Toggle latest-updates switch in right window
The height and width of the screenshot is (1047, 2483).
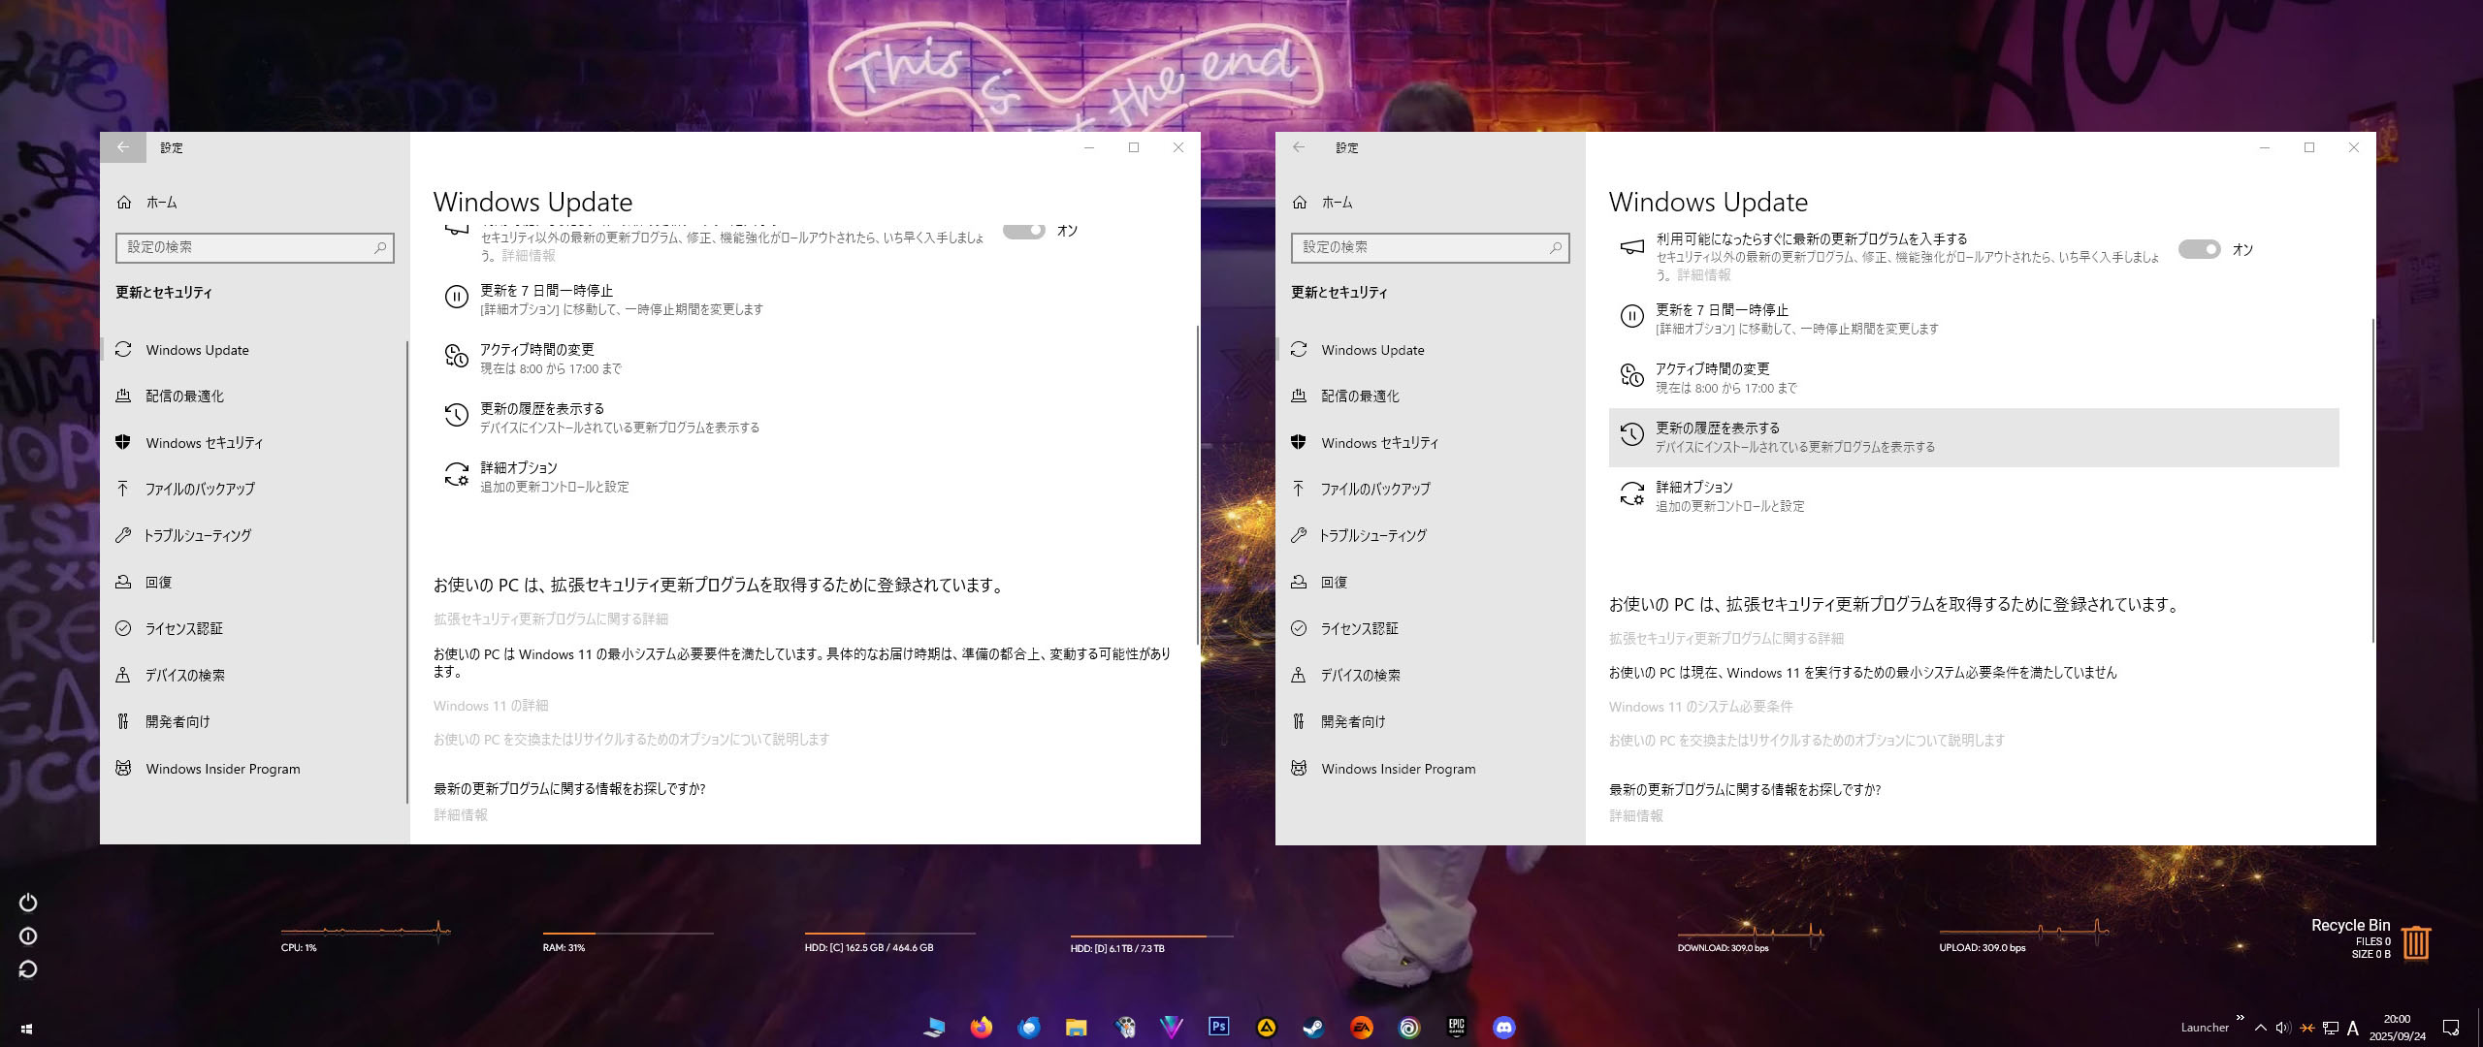(x=2199, y=250)
